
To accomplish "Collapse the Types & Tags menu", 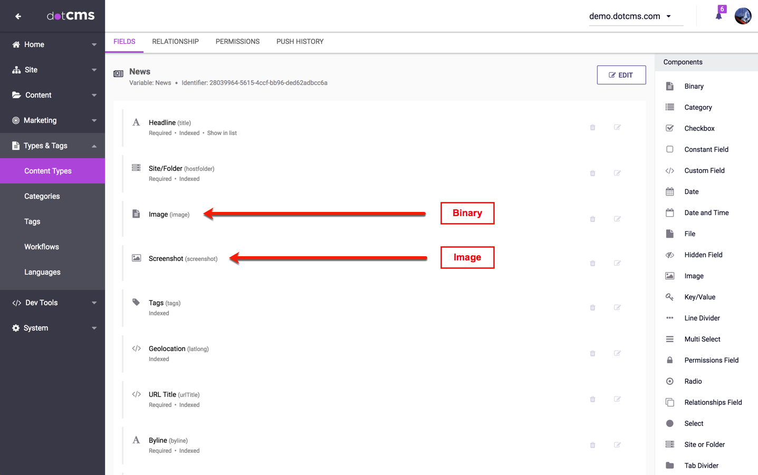I will click(52, 146).
